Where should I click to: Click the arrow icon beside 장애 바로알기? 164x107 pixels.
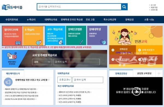pyautogui.click(x=139, y=50)
